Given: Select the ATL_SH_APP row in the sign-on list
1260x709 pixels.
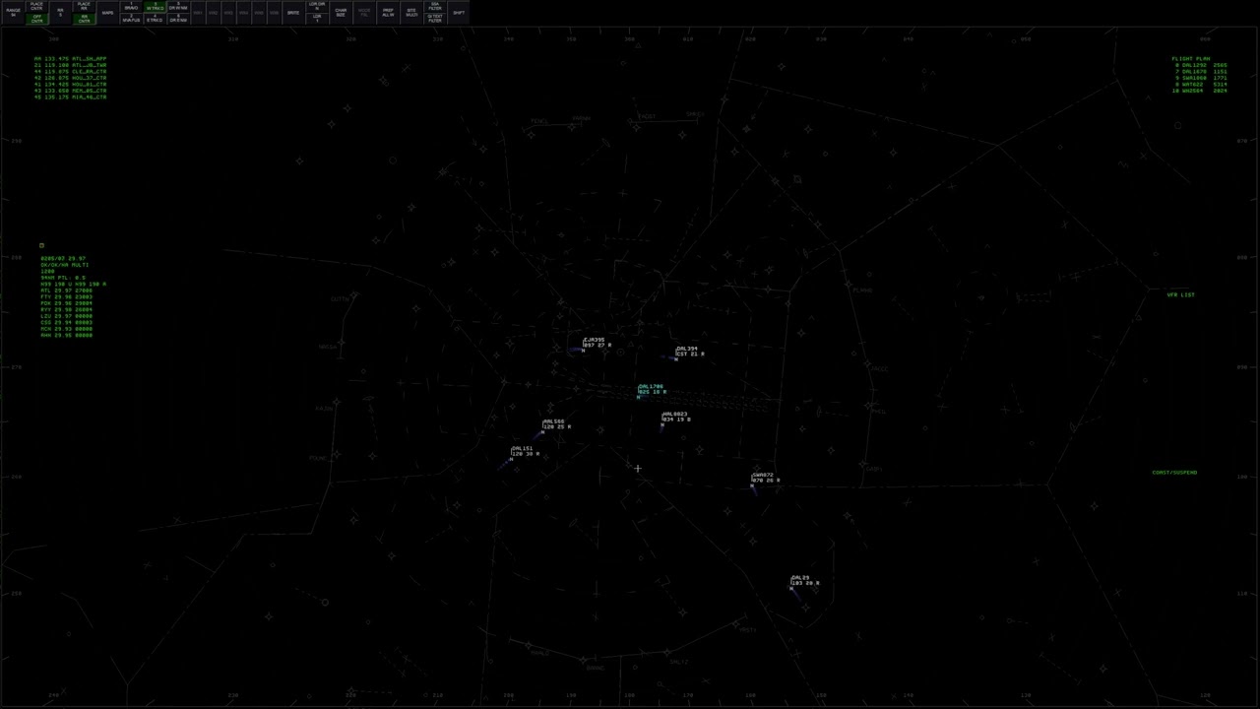Looking at the screenshot, I should [70, 59].
